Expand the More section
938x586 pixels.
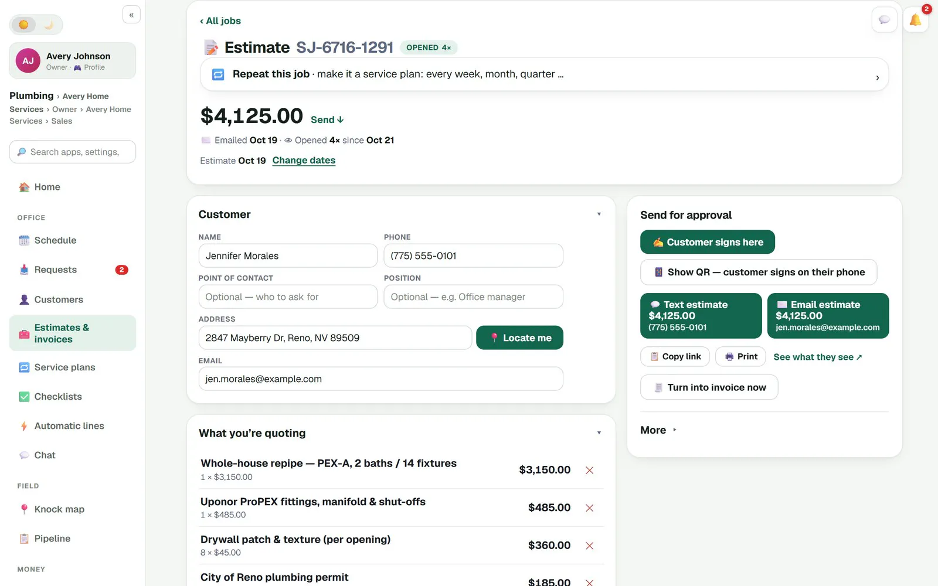[658, 430]
